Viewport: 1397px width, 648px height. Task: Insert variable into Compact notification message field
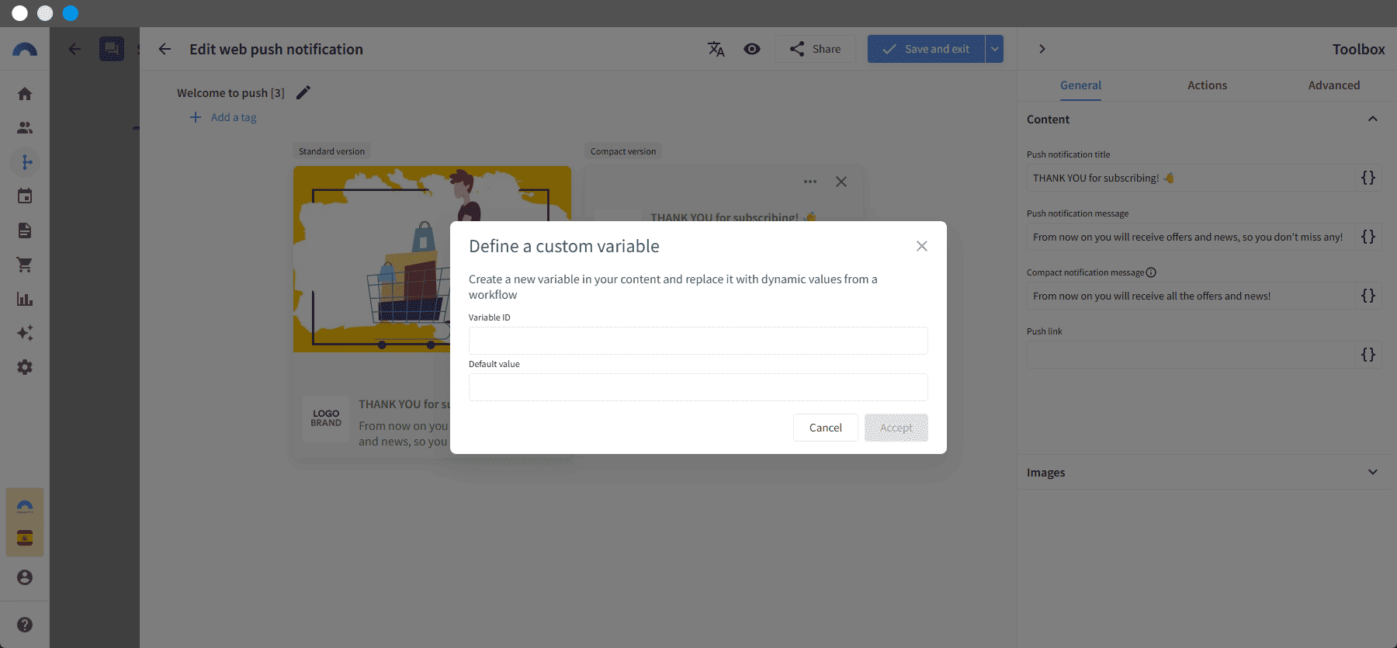click(x=1368, y=296)
